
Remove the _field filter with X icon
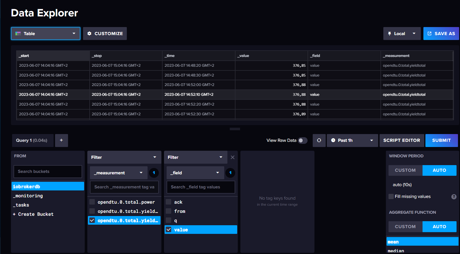click(x=233, y=157)
